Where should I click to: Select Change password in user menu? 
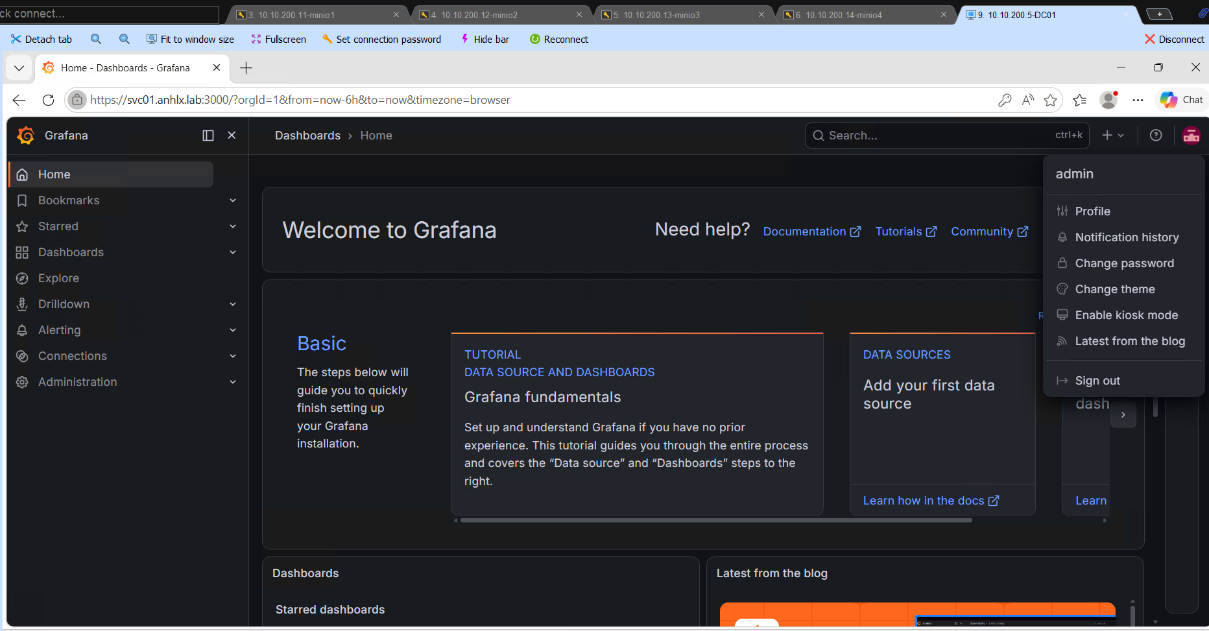[1123, 263]
